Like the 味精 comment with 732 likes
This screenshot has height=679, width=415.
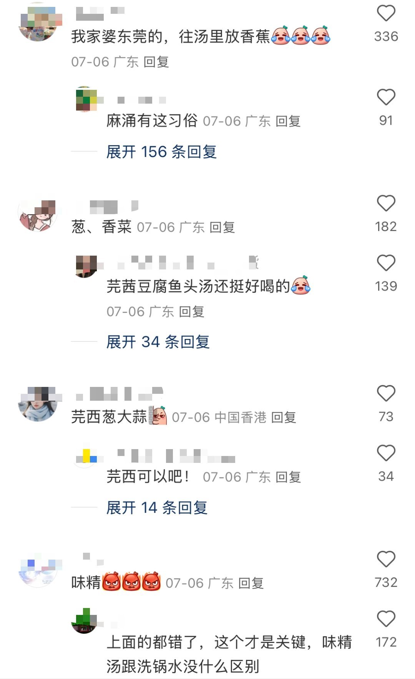pyautogui.click(x=386, y=559)
